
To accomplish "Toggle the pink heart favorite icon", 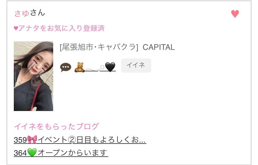I will point(235,14).
